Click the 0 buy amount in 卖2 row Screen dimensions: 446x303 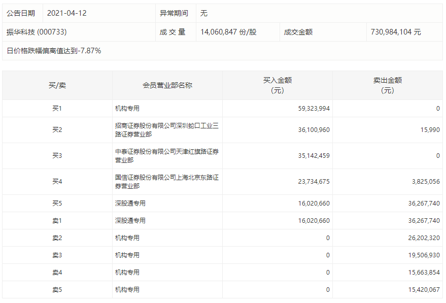[x=328, y=238]
